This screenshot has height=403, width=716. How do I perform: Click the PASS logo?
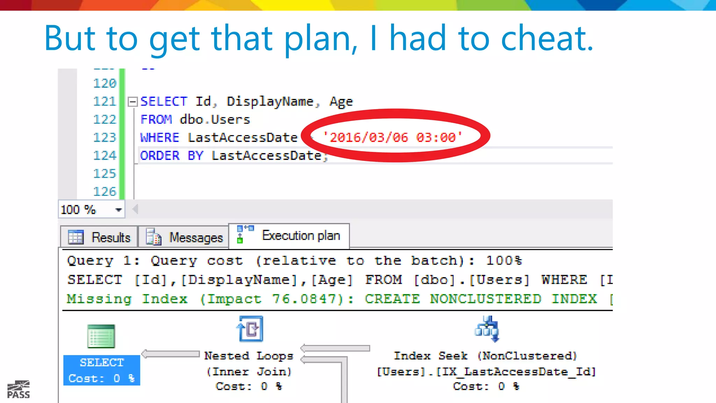19,389
